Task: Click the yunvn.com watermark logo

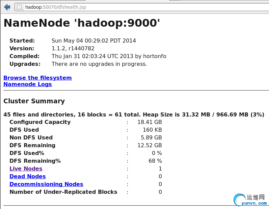Action: pos(250,200)
